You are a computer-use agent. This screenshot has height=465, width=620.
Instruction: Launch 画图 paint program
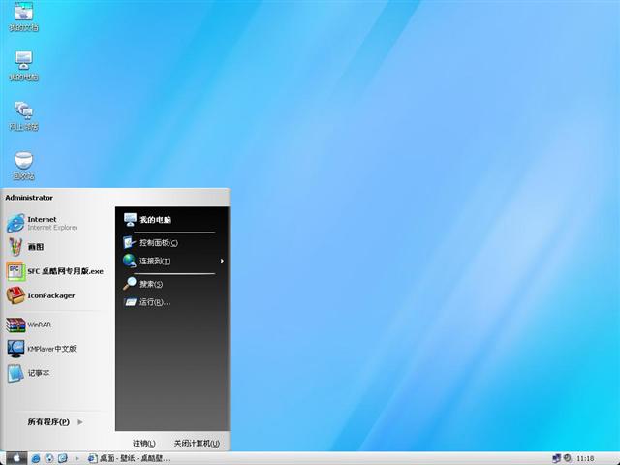click(26, 247)
